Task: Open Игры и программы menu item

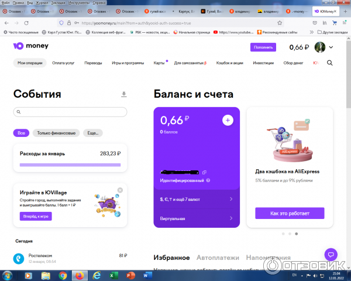Action: [128, 63]
